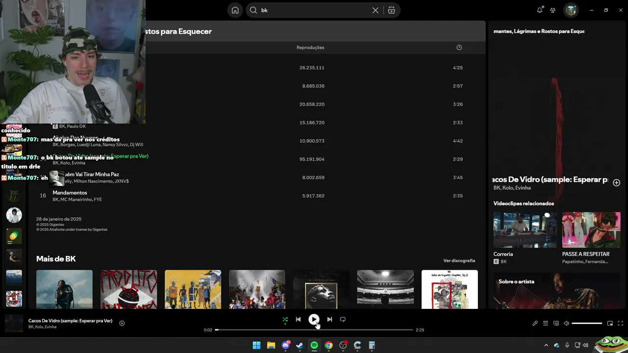Open the user profile avatar menu
This screenshot has width=628, height=353.
tap(571, 10)
